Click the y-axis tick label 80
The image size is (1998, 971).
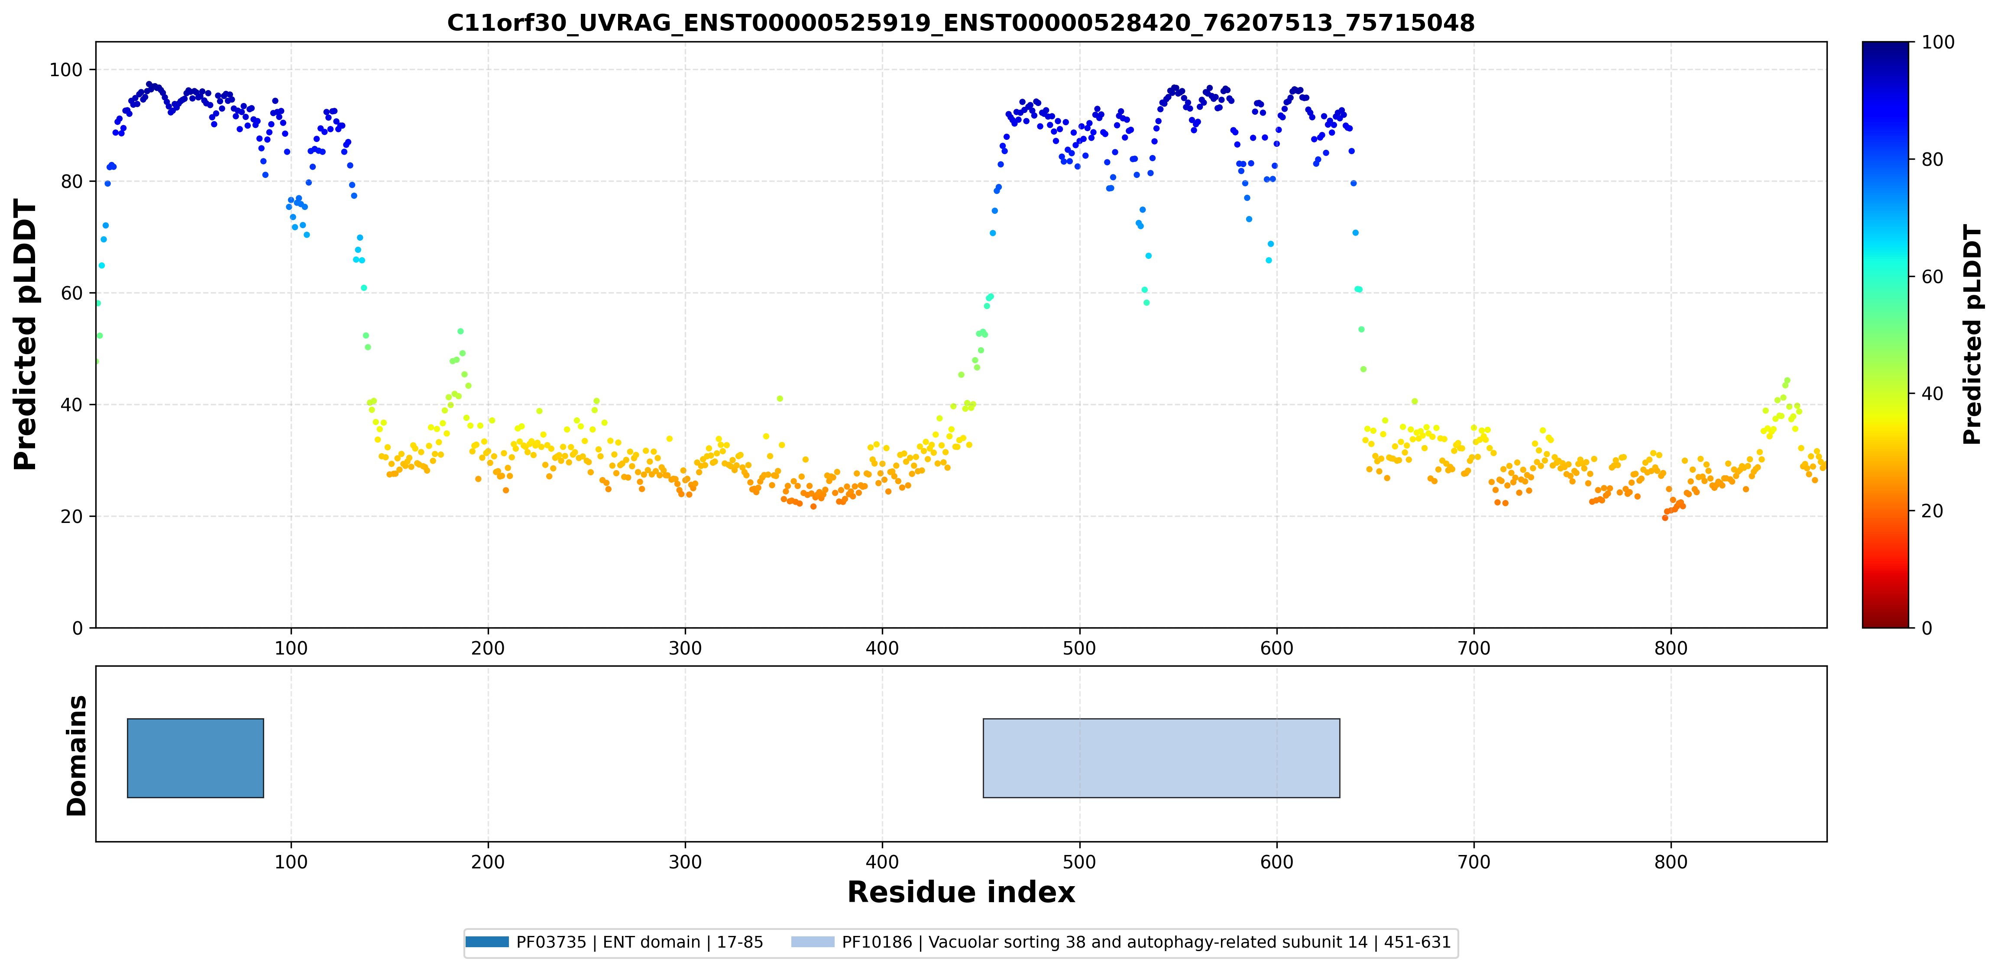(x=71, y=181)
